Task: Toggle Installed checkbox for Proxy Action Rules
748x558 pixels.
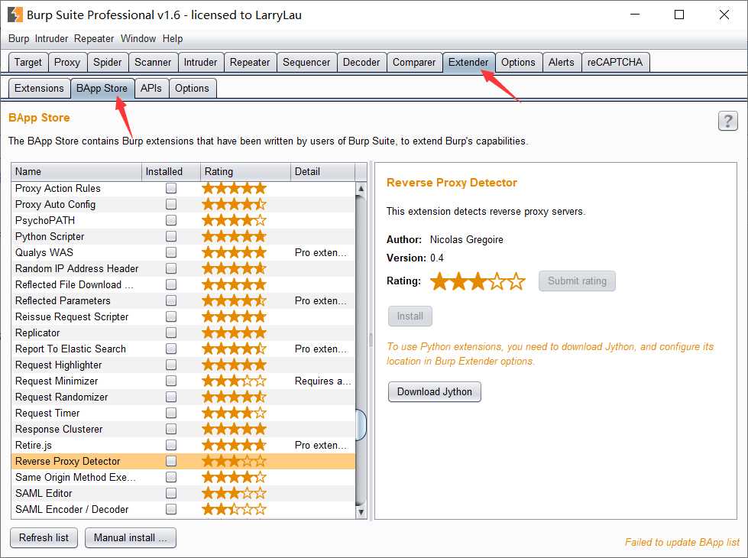Action: [171, 189]
